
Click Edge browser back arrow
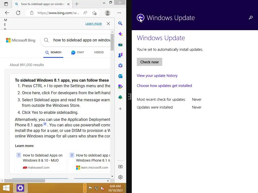tap(7, 13)
